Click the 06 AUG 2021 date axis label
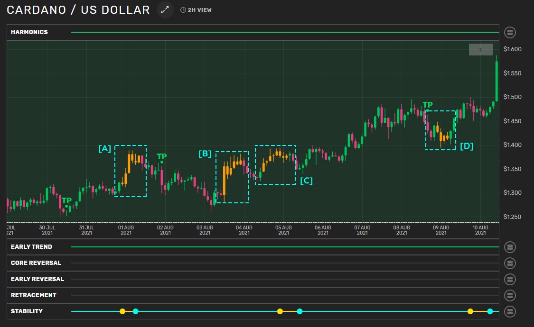534x327 pixels. pyautogui.click(x=323, y=230)
